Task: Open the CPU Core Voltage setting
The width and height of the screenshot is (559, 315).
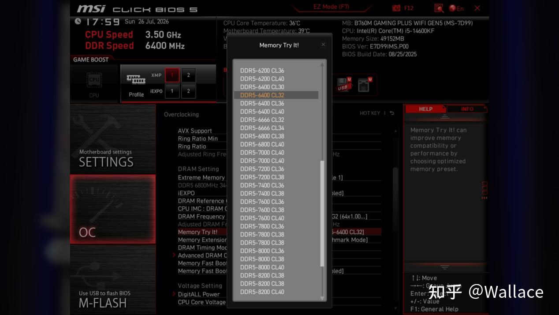Action: click(x=279, y=302)
